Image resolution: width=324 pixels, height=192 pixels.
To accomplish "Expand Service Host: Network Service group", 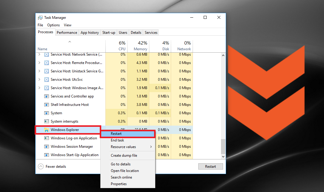I will (x=39, y=54).
